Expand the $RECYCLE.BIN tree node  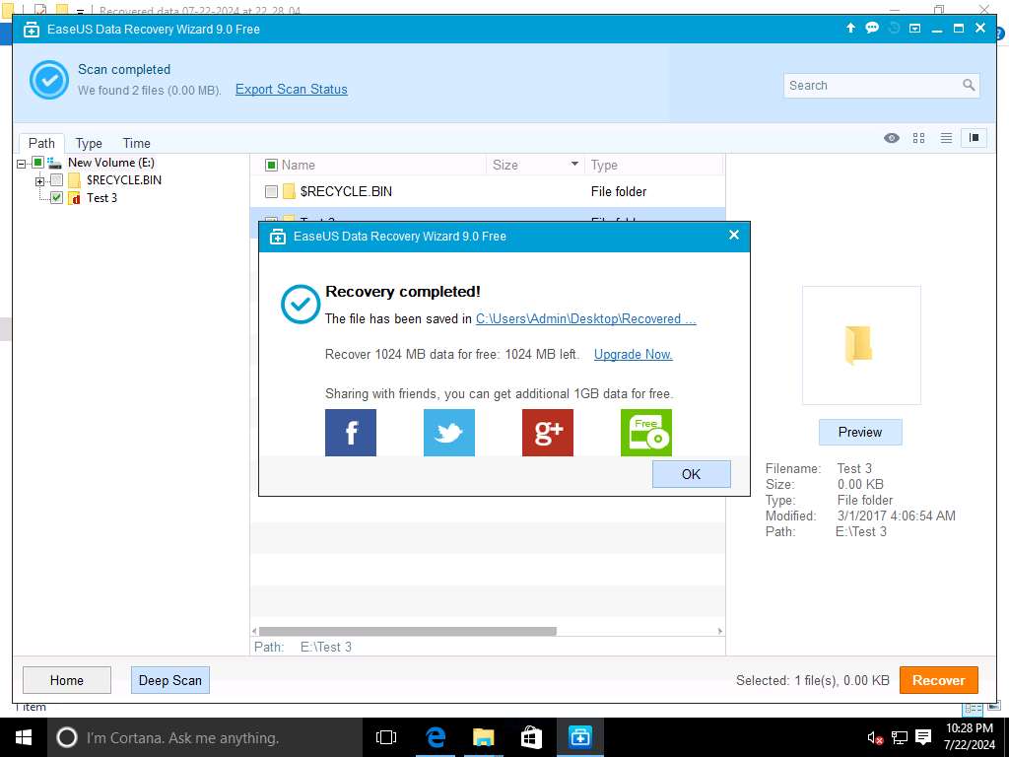click(39, 181)
